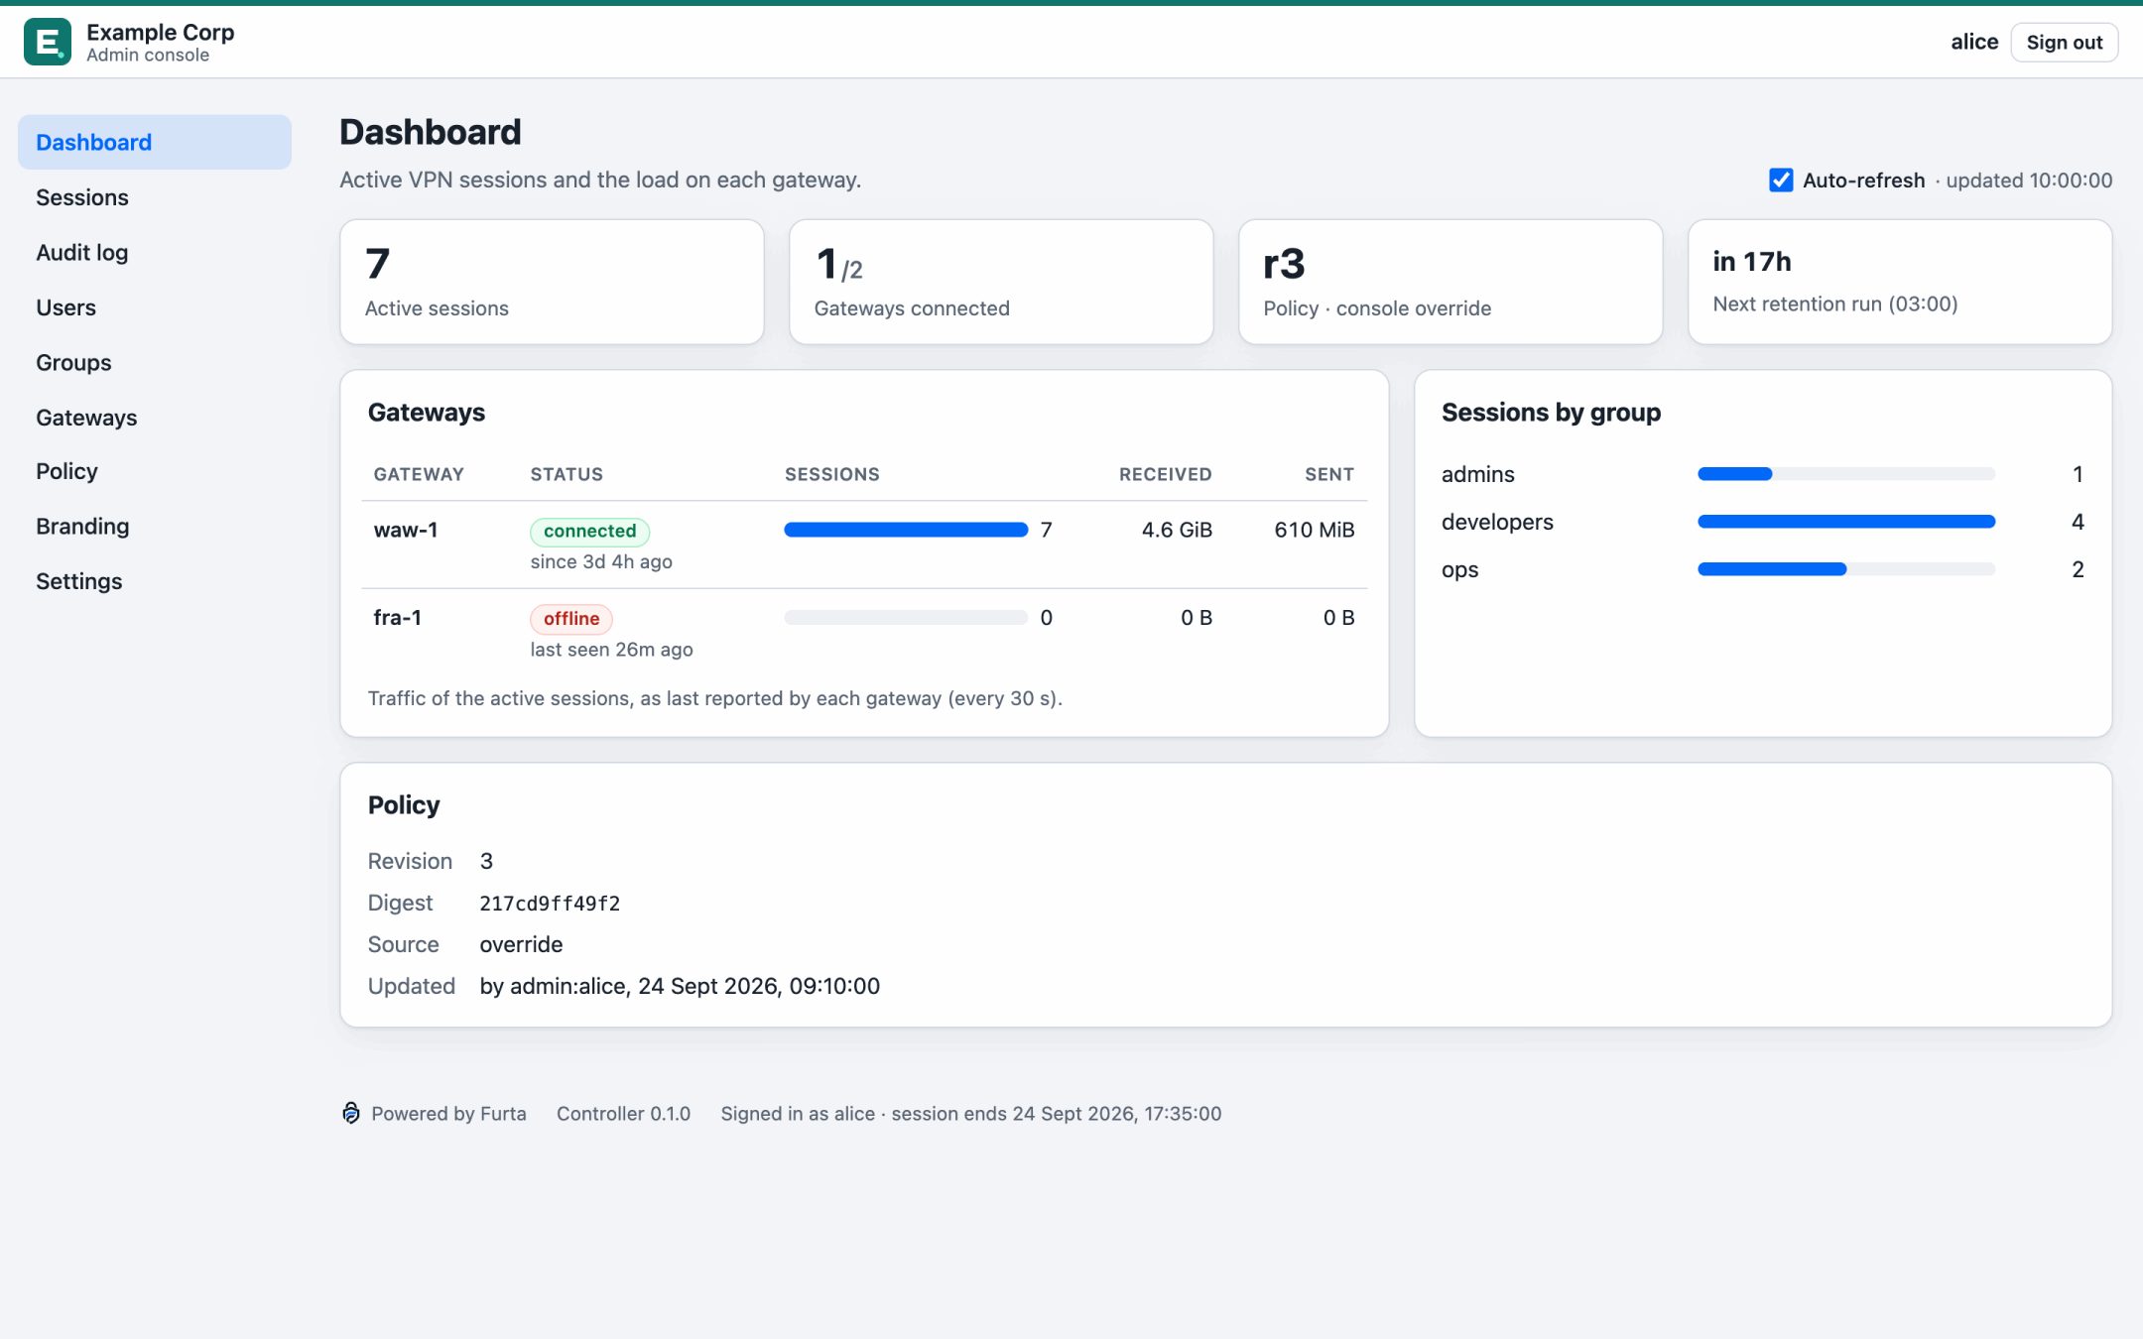Click the Sessions by group heading
This screenshot has width=2143, height=1339.
(x=1551, y=413)
